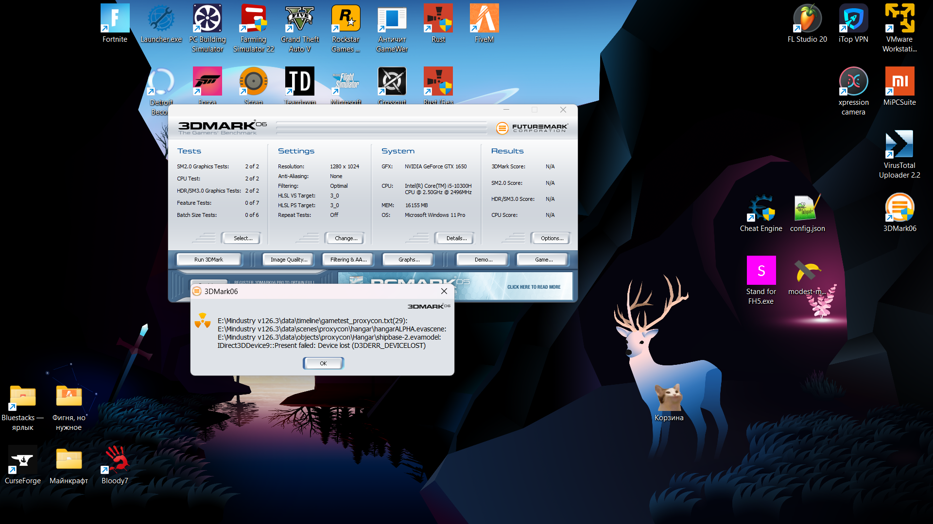Open the MiPCSuite shortcut

[899, 87]
